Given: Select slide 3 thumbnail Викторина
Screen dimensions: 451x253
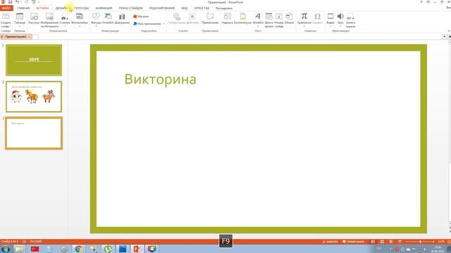Looking at the screenshot, I should pyautogui.click(x=34, y=133).
